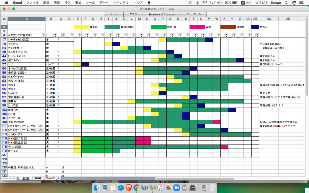This screenshot has height=193, width=309.
Task: Open the 編集 menu
Action: tap(46, 3)
